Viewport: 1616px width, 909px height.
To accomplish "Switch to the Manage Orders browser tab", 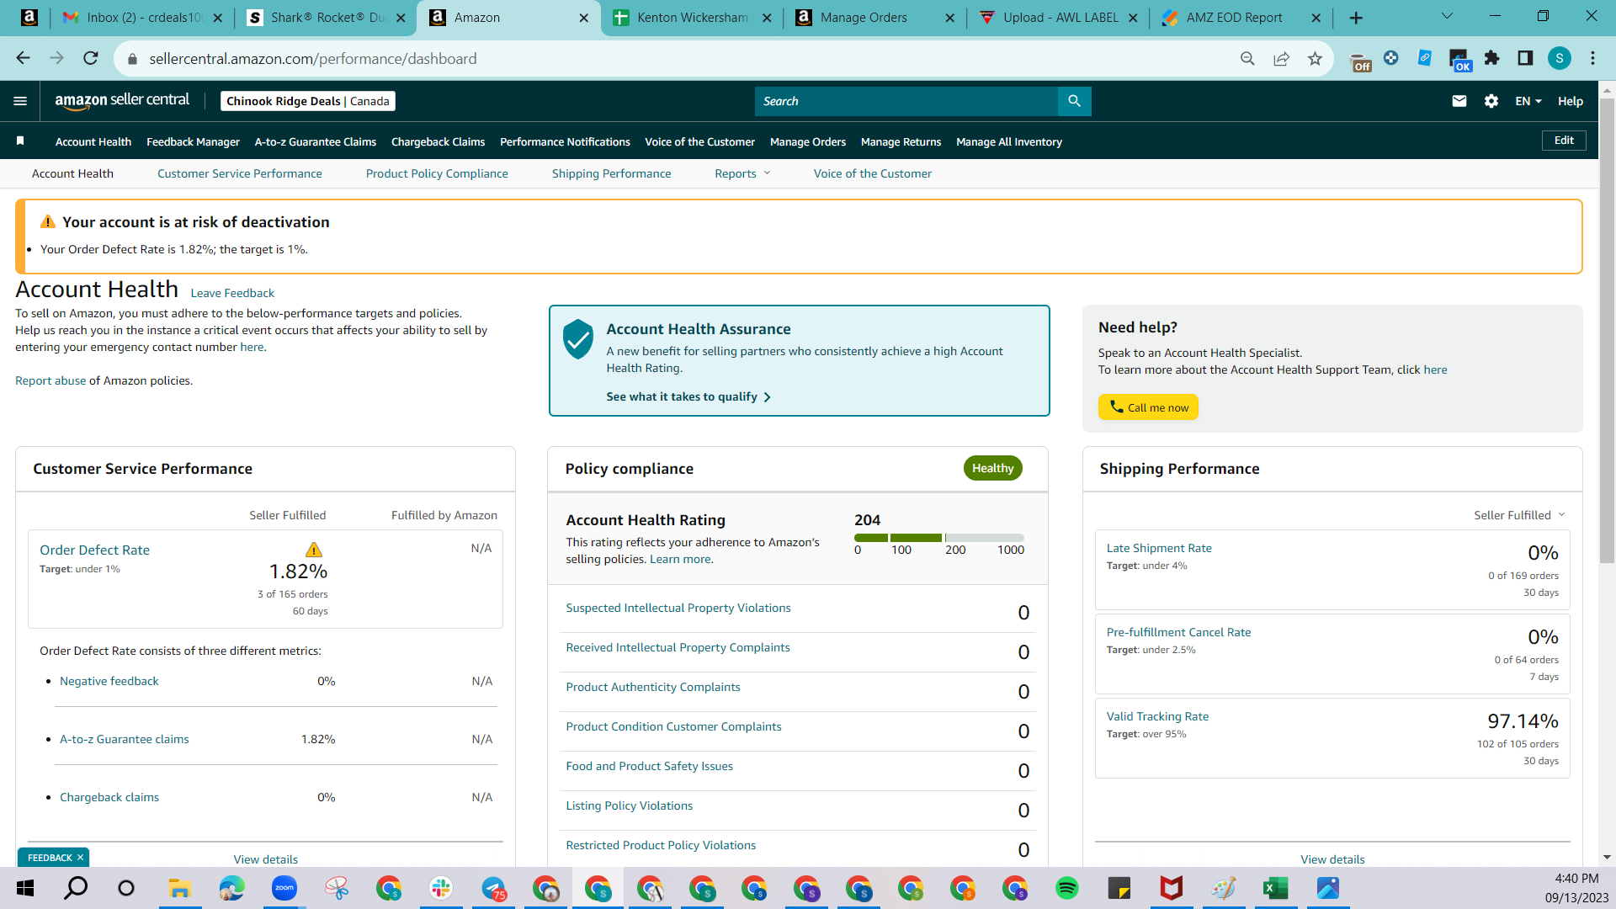I will [x=874, y=18].
